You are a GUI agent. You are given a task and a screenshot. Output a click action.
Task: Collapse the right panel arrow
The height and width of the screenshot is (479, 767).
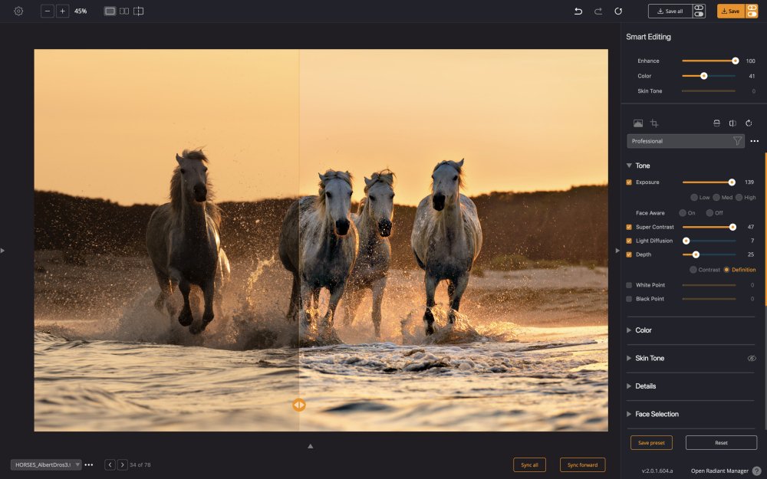(x=617, y=251)
